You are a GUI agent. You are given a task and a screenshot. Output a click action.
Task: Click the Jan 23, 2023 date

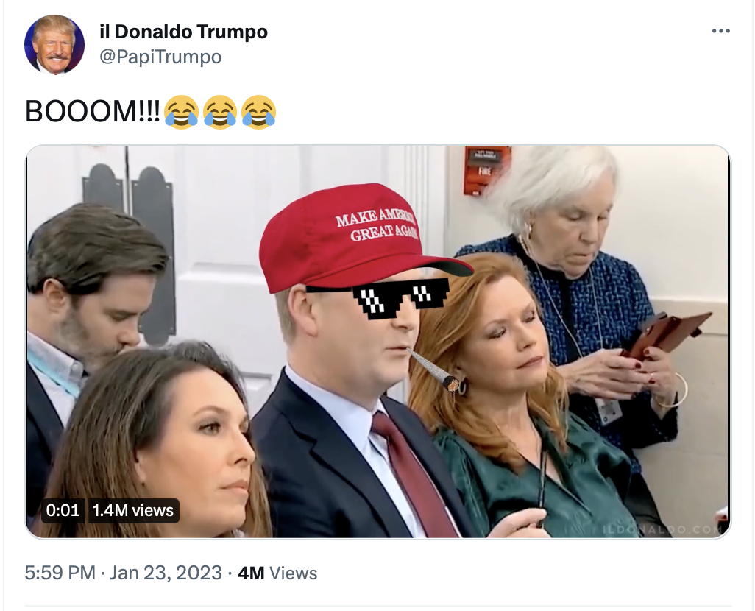click(166, 573)
